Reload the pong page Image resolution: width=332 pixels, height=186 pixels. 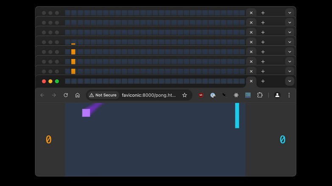[66, 95]
